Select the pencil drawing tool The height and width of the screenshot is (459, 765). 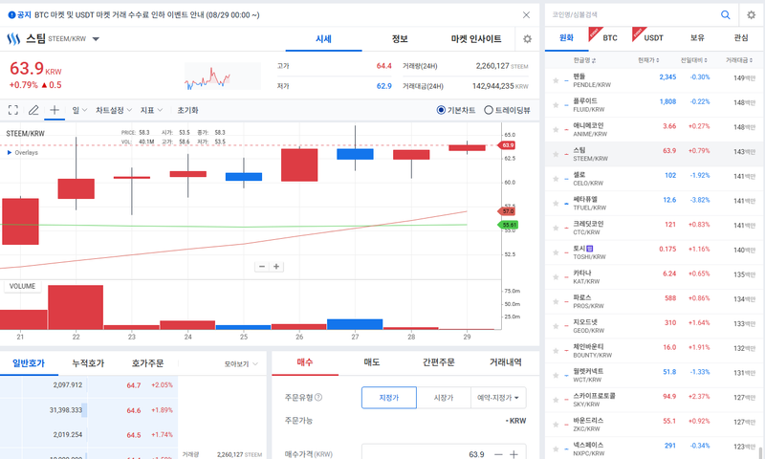[x=33, y=110]
